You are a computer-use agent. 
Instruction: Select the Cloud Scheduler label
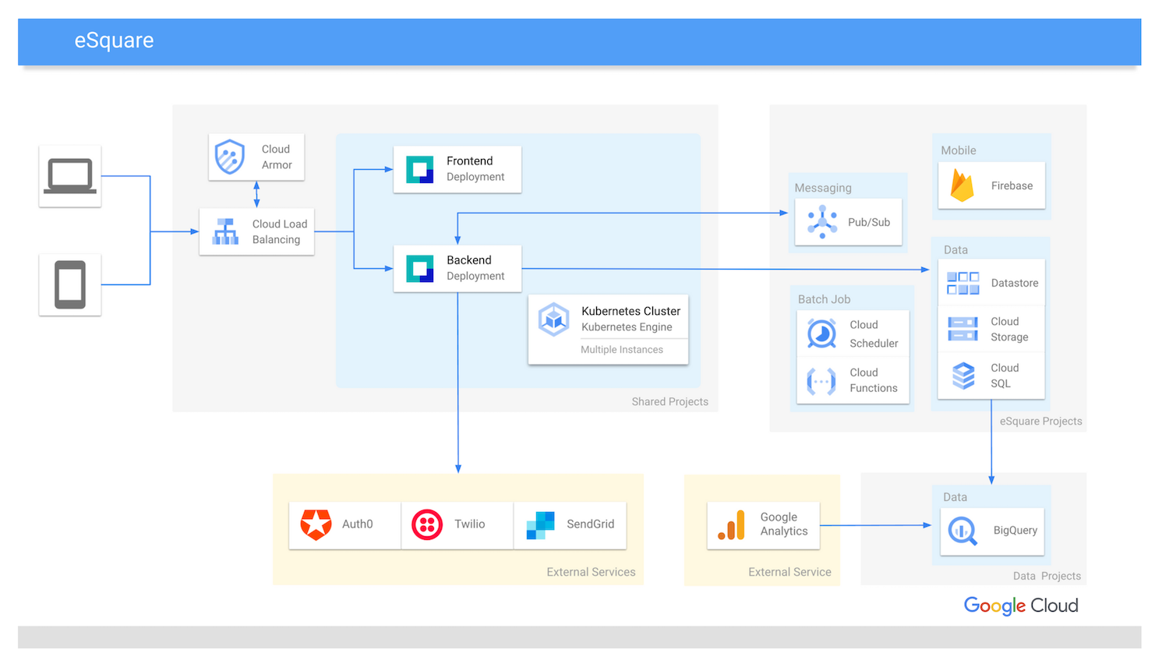[x=874, y=333]
